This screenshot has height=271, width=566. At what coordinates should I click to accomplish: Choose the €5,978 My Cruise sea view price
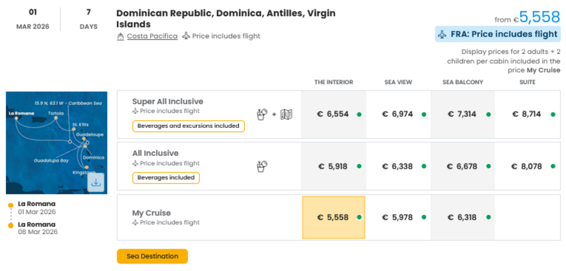point(398,217)
